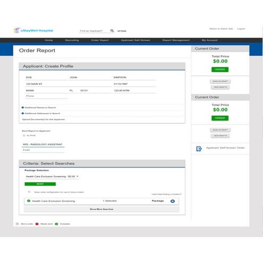
Task: Expand Additional Names to Search
Action: coord(40,107)
